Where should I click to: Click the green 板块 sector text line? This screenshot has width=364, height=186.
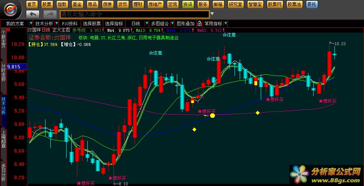point(128,38)
